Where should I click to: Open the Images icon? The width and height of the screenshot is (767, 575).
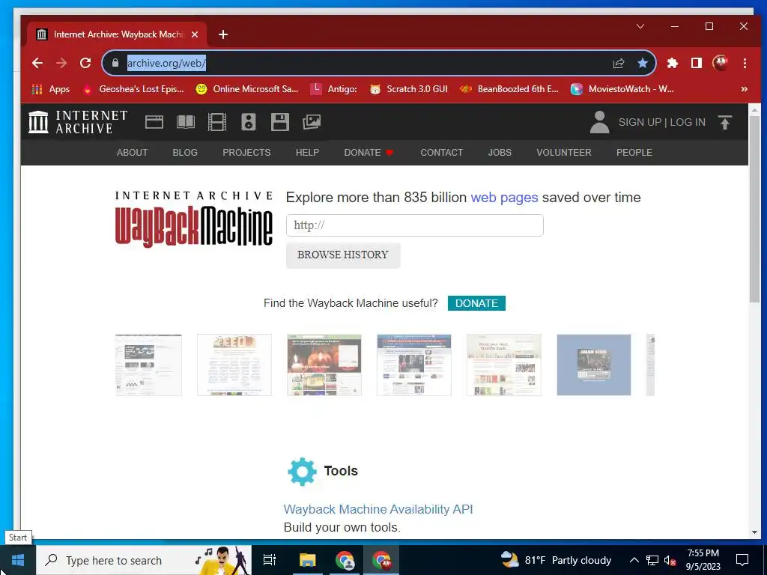tap(312, 122)
